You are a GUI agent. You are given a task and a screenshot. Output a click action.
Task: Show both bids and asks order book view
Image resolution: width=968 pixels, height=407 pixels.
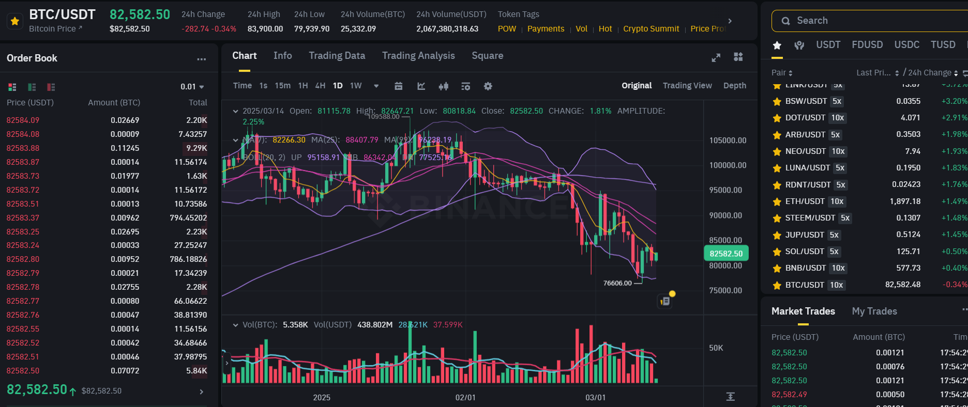12,87
